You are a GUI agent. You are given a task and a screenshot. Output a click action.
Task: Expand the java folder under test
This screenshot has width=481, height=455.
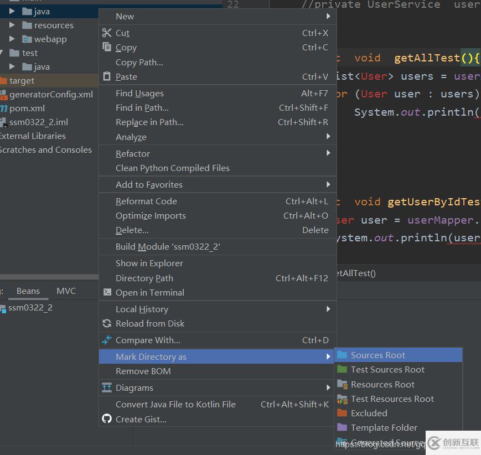[x=12, y=66]
